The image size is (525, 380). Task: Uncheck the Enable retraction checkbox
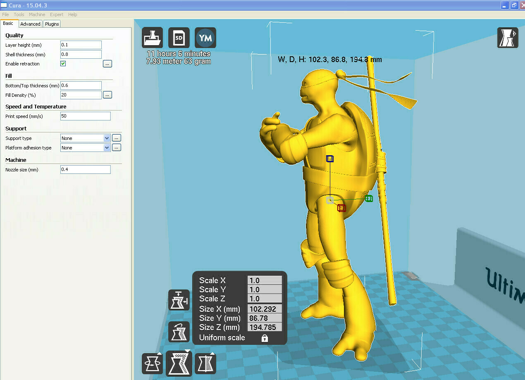pos(63,64)
